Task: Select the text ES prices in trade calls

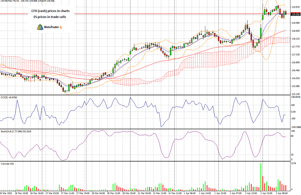Action: [x=50, y=17]
